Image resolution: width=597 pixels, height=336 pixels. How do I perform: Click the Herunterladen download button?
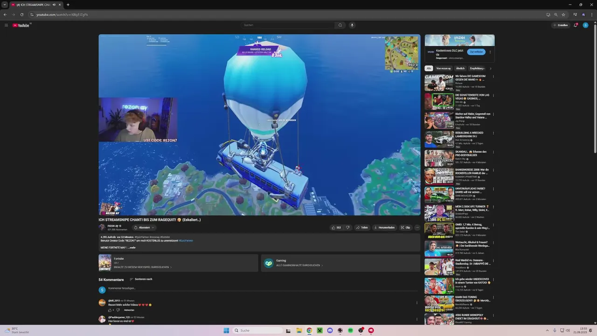[x=384, y=228]
